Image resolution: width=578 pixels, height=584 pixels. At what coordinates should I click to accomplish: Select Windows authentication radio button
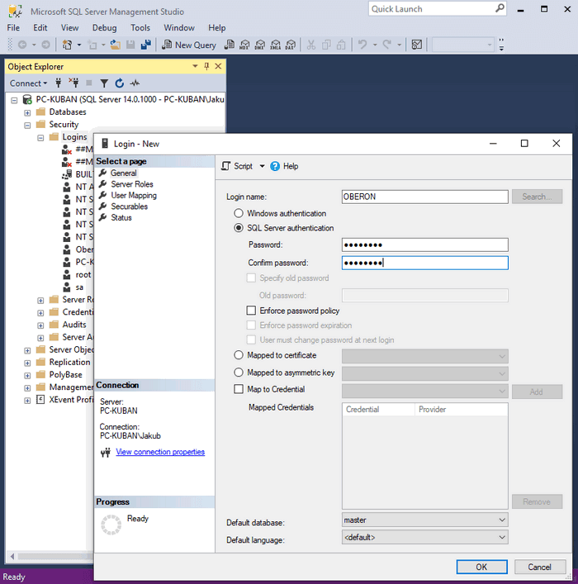239,213
